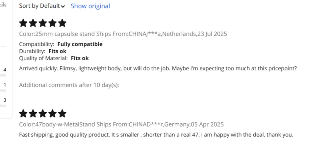Screen dimensions: 329x151
Task: Click the Fast shipping review text
Action: point(156,135)
